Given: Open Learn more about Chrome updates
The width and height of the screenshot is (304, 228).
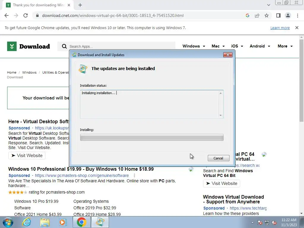Looking at the screenshot, I should point(280,28).
